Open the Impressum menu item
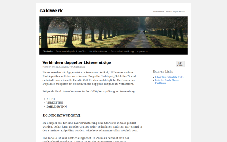 tap(142, 51)
